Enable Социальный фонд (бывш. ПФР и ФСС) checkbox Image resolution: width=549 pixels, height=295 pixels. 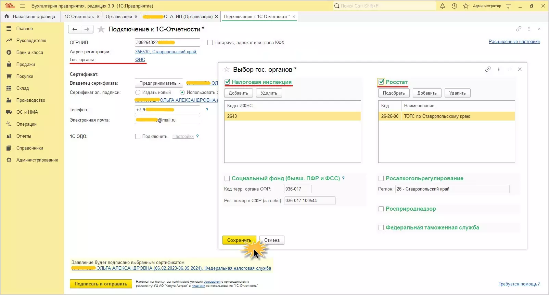pos(227,178)
